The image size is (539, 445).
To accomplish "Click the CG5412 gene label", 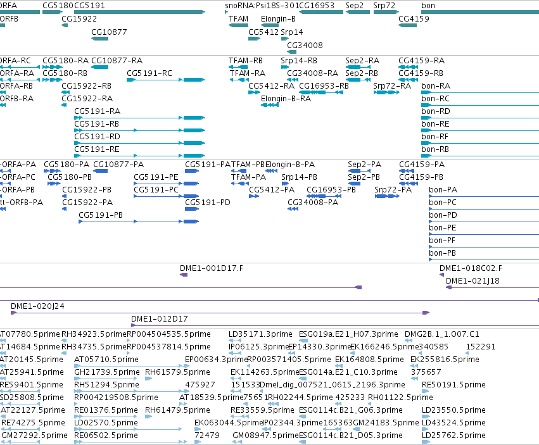I will 263,32.
